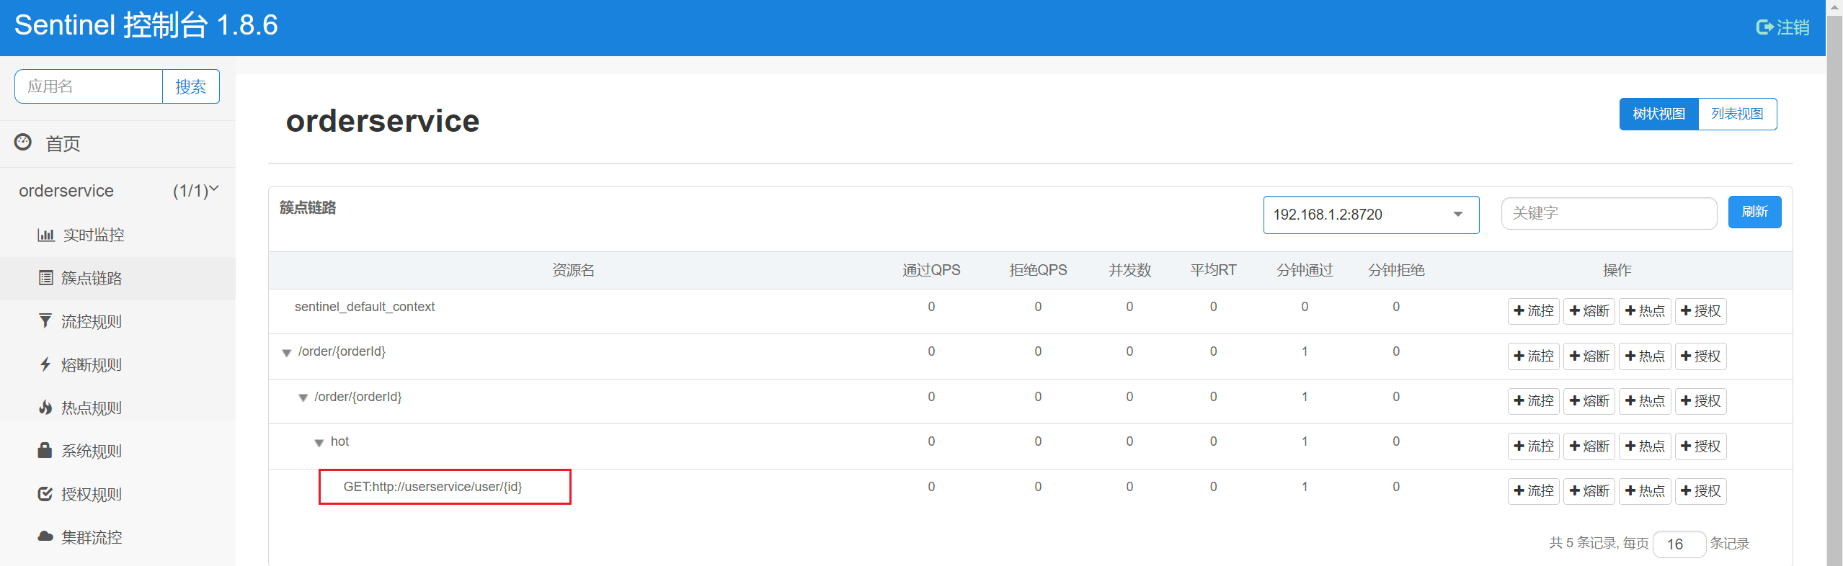Click the 通过QPS column header
Image resolution: width=1843 pixels, height=566 pixels.
point(931,270)
